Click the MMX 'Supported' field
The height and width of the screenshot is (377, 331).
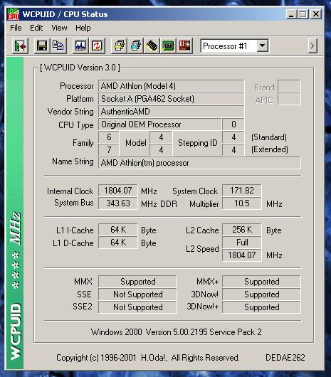pyautogui.click(x=137, y=282)
